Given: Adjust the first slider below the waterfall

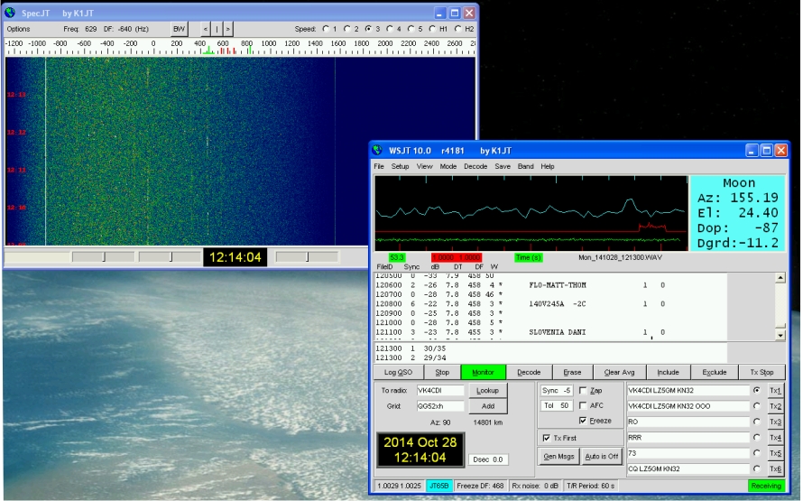Looking at the screenshot, I should pos(103,257).
